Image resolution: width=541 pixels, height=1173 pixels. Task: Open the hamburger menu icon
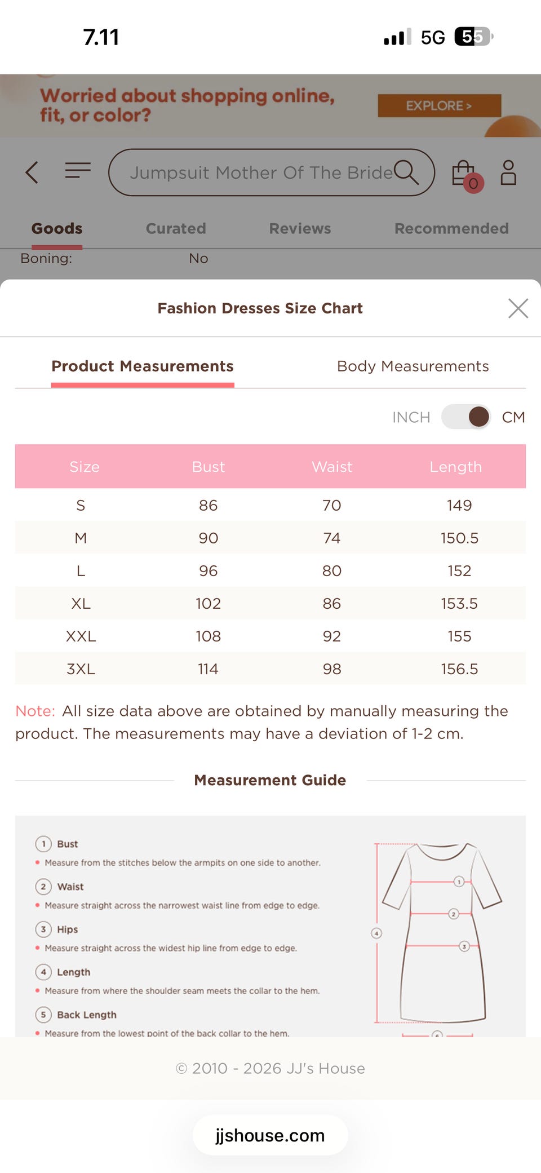coord(78,170)
